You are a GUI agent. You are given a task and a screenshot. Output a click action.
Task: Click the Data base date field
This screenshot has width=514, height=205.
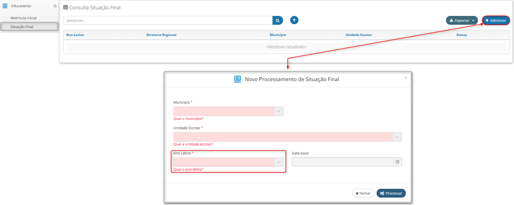click(x=342, y=162)
